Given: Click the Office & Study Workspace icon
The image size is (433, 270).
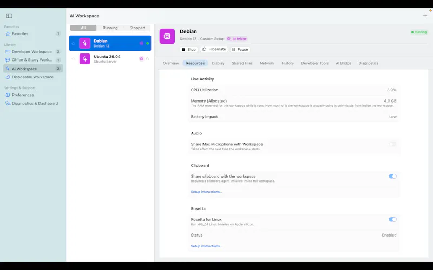Looking at the screenshot, I should click(8, 60).
